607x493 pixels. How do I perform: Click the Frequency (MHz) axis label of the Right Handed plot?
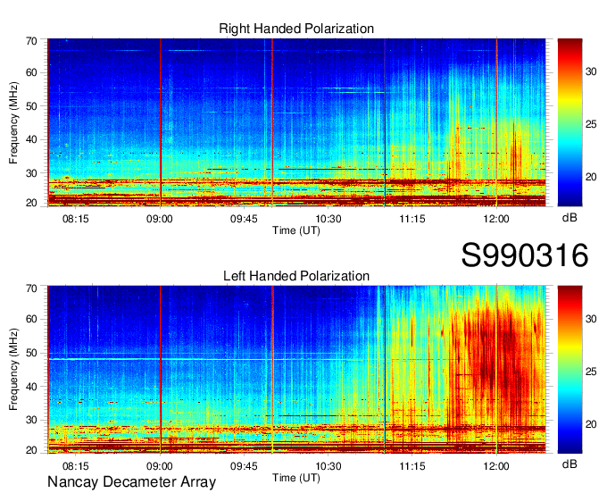(13, 122)
